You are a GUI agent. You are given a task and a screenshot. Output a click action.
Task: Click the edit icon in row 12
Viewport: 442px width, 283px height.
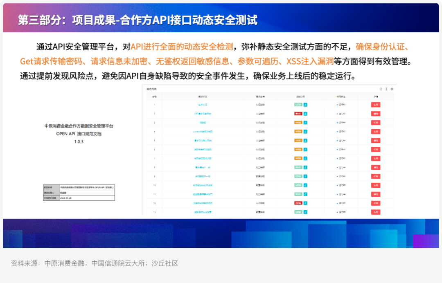click(305, 203)
